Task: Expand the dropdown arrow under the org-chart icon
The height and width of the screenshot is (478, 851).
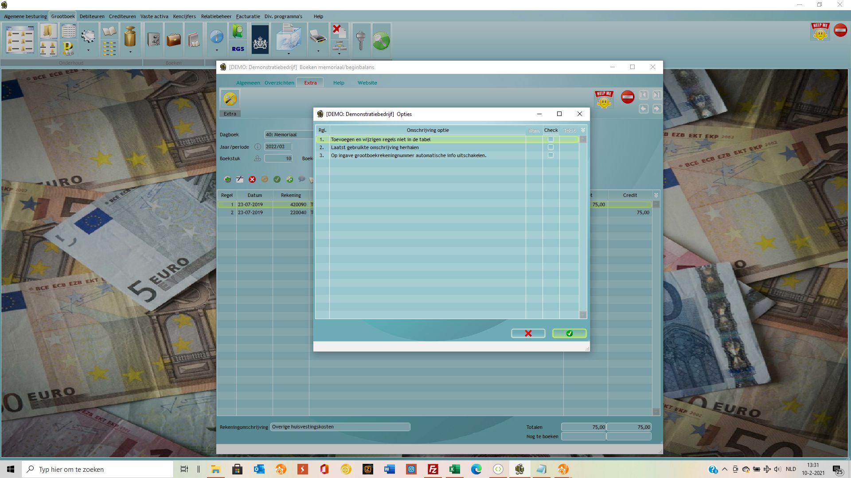Action: coord(339,54)
